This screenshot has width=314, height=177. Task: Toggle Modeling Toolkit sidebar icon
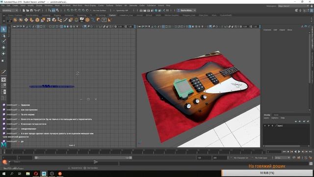click(x=296, y=10)
